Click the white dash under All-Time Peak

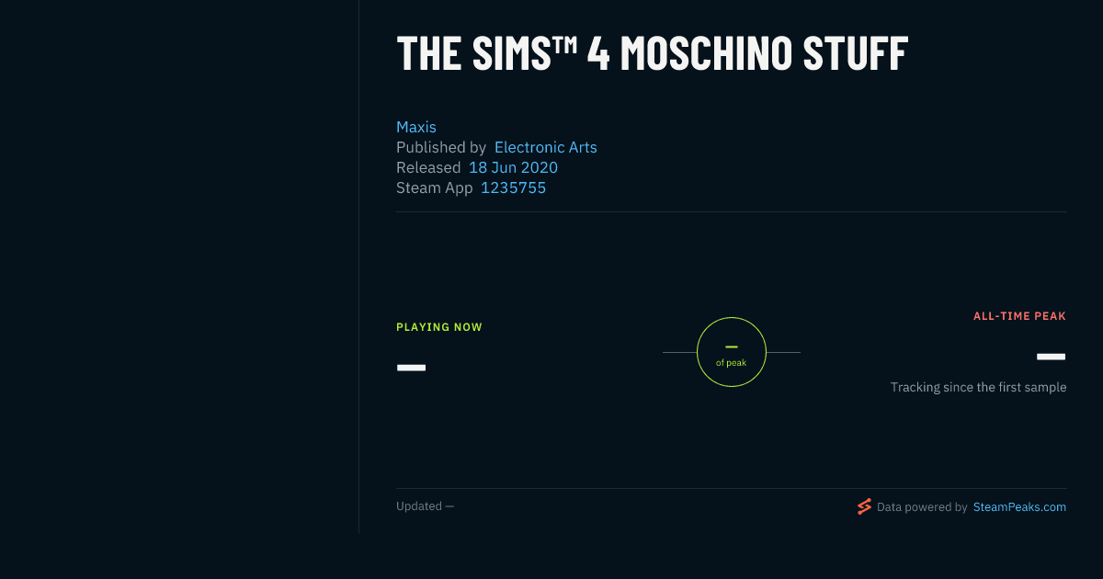click(1052, 357)
